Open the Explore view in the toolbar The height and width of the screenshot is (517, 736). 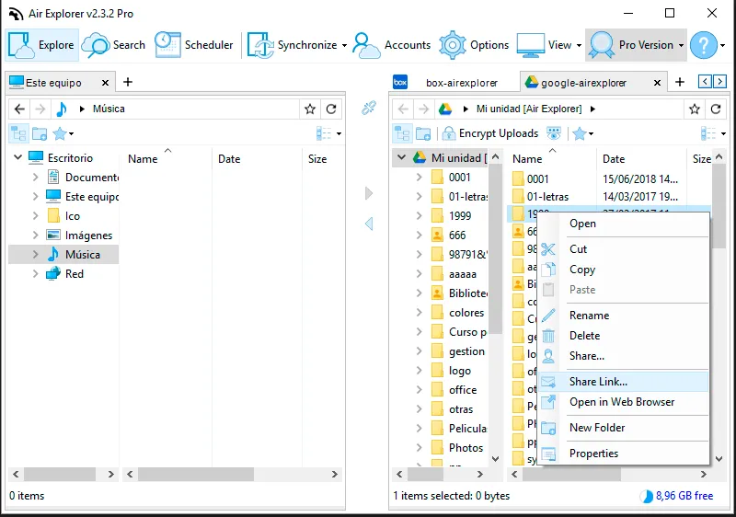pos(41,45)
